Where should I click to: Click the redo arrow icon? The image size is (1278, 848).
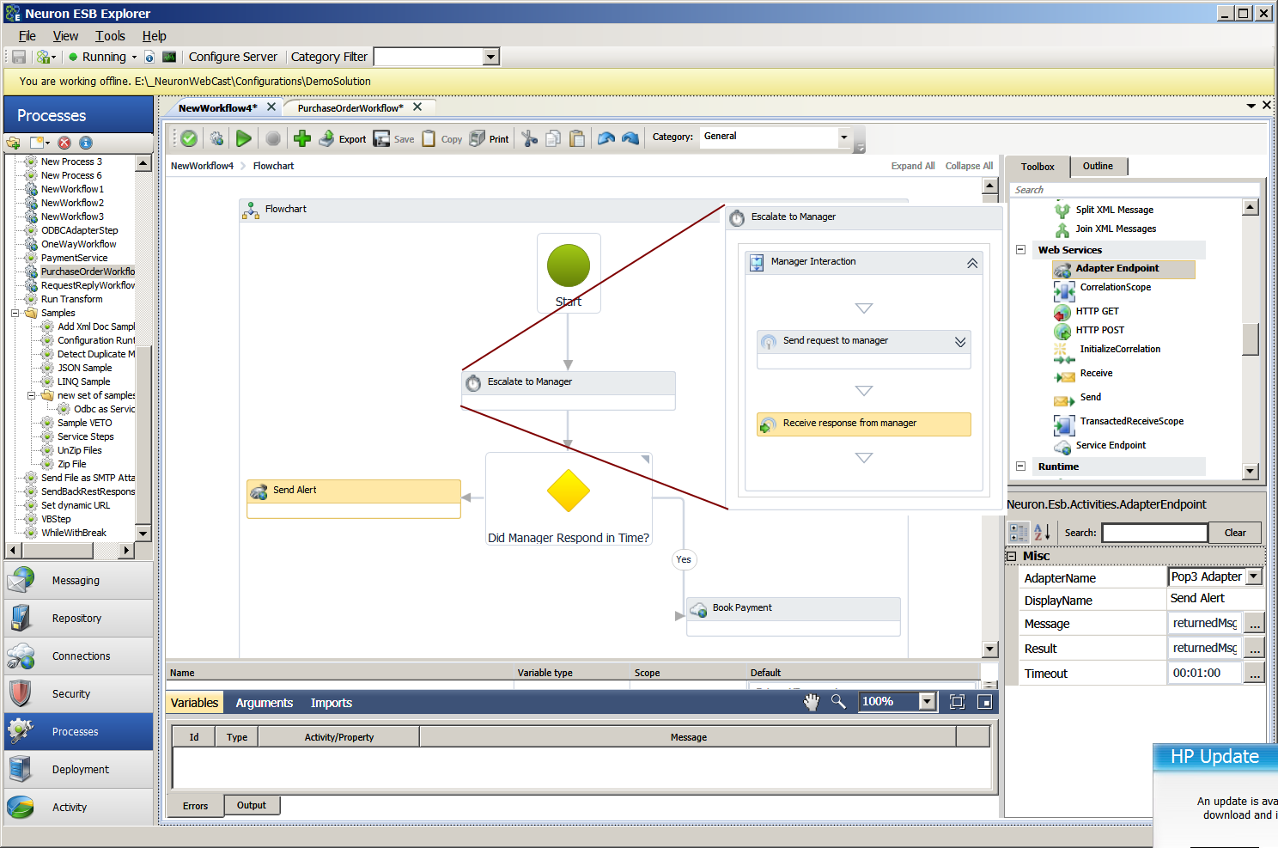(630, 138)
